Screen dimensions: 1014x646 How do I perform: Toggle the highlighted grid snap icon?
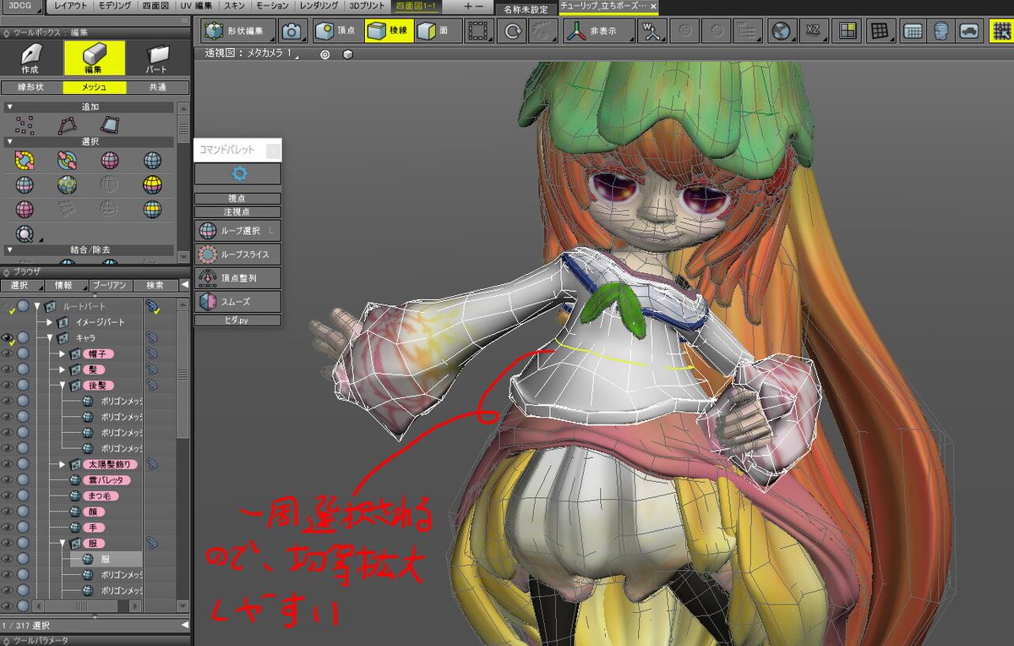[x=1001, y=31]
